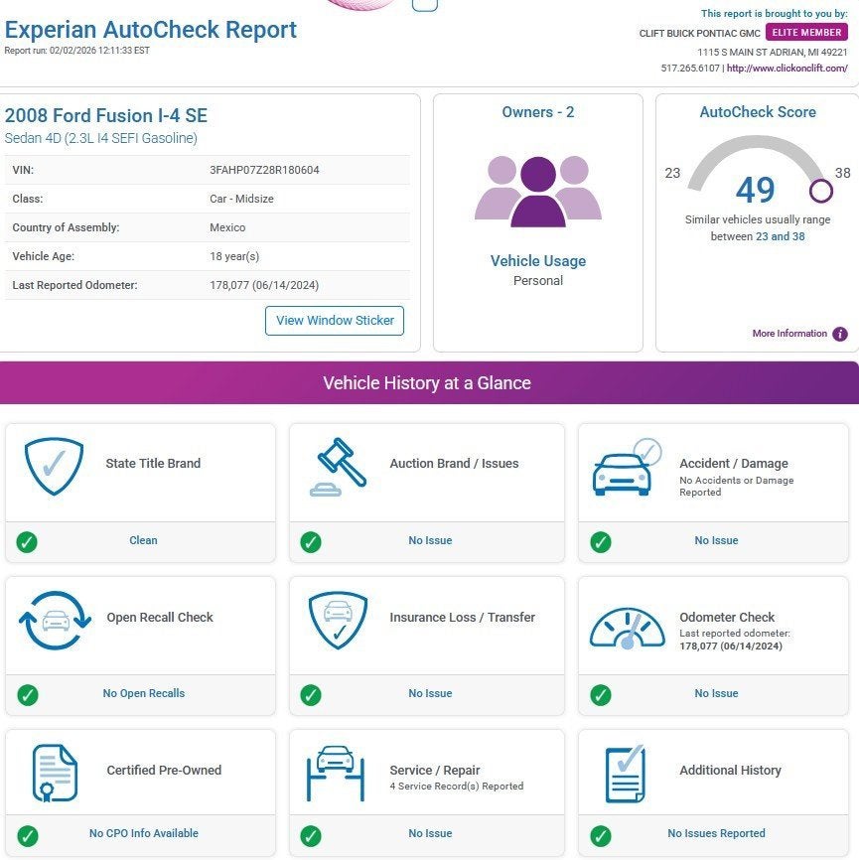Click the Service / Repair car lift icon

point(338,773)
